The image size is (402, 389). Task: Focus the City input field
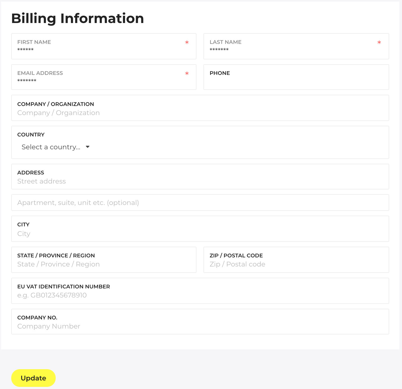(200, 229)
